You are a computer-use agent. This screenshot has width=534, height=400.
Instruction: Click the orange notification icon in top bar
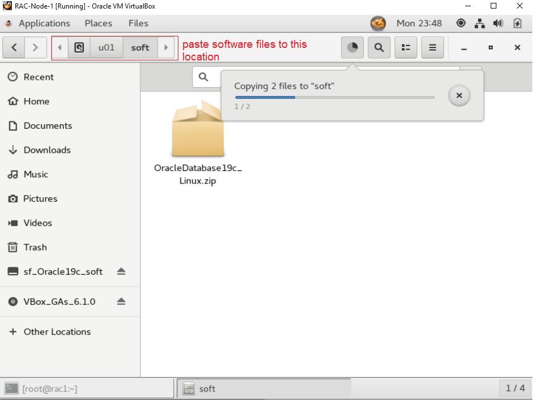pos(378,23)
